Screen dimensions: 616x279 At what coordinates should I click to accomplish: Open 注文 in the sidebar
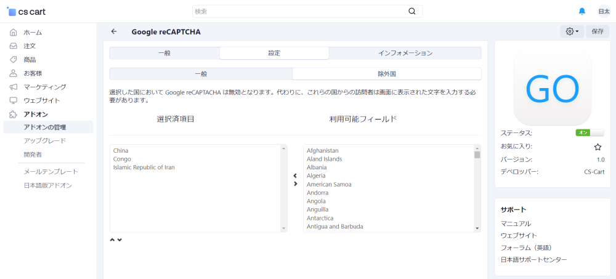(30, 46)
